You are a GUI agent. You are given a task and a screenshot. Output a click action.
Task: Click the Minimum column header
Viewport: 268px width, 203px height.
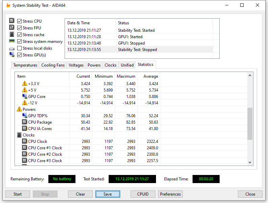(104, 76)
